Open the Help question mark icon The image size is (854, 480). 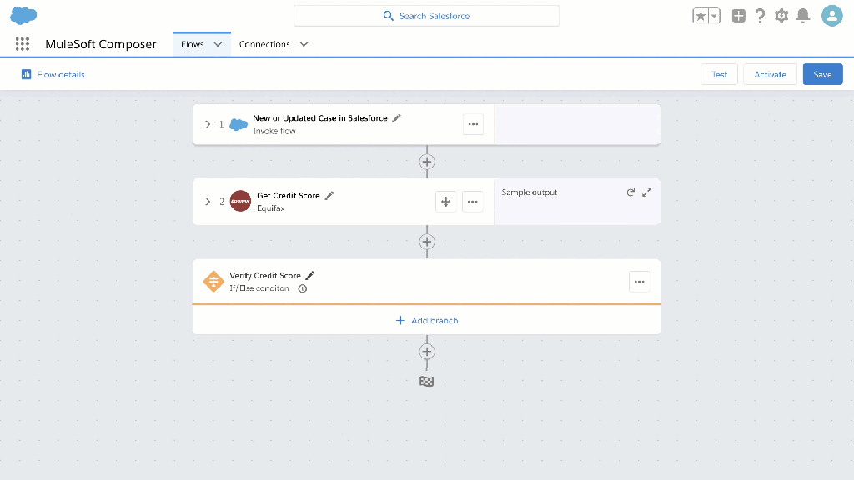coord(760,16)
